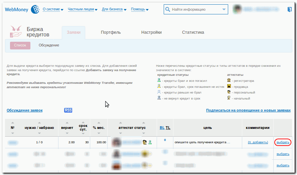Sort % мес. column descending arrow

point(99,133)
